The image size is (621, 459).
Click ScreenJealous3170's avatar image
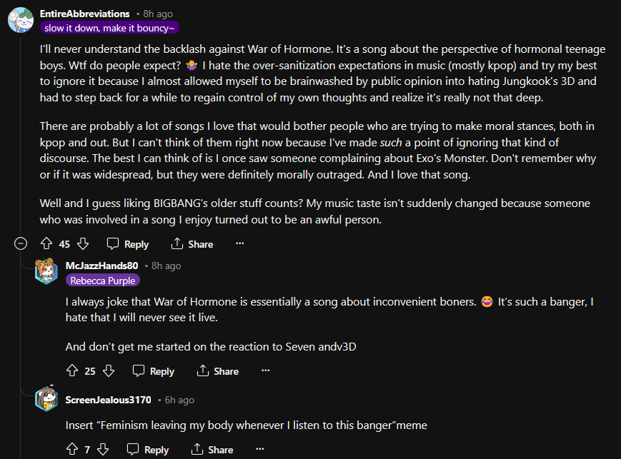click(x=46, y=399)
